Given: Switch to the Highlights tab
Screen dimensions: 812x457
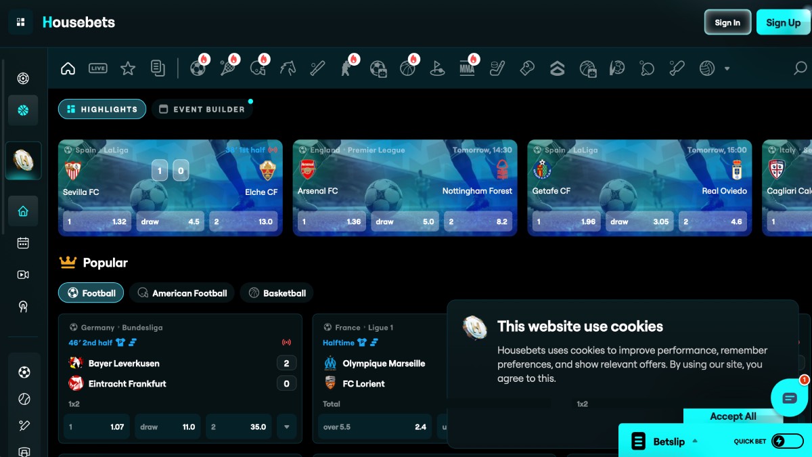Looking at the screenshot, I should click(102, 109).
